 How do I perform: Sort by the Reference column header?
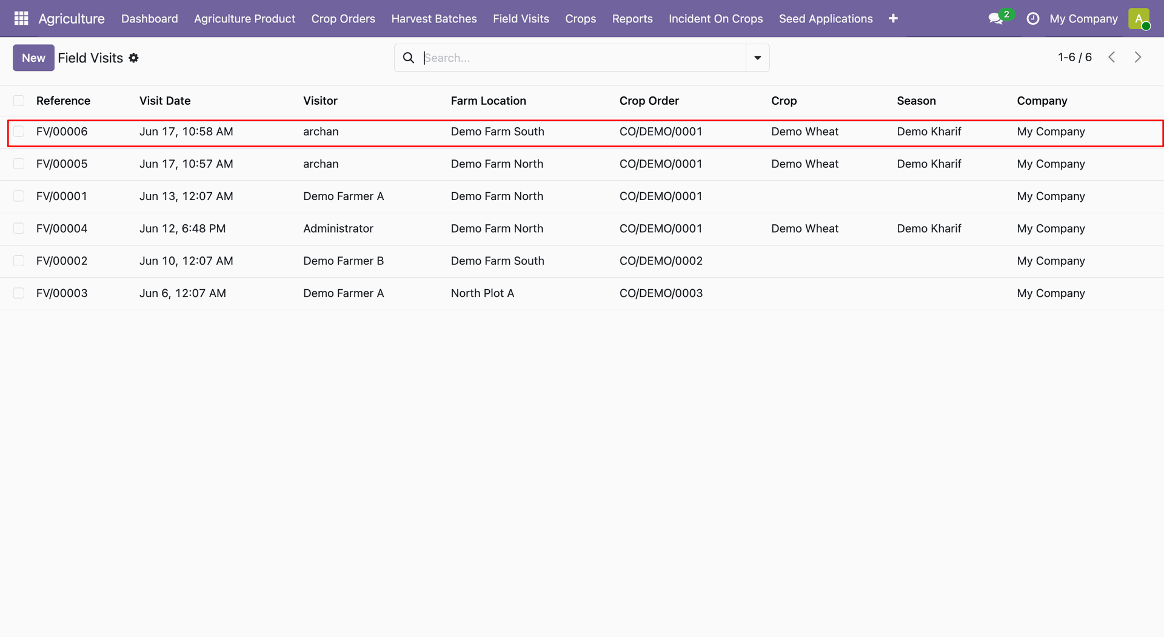[63, 101]
